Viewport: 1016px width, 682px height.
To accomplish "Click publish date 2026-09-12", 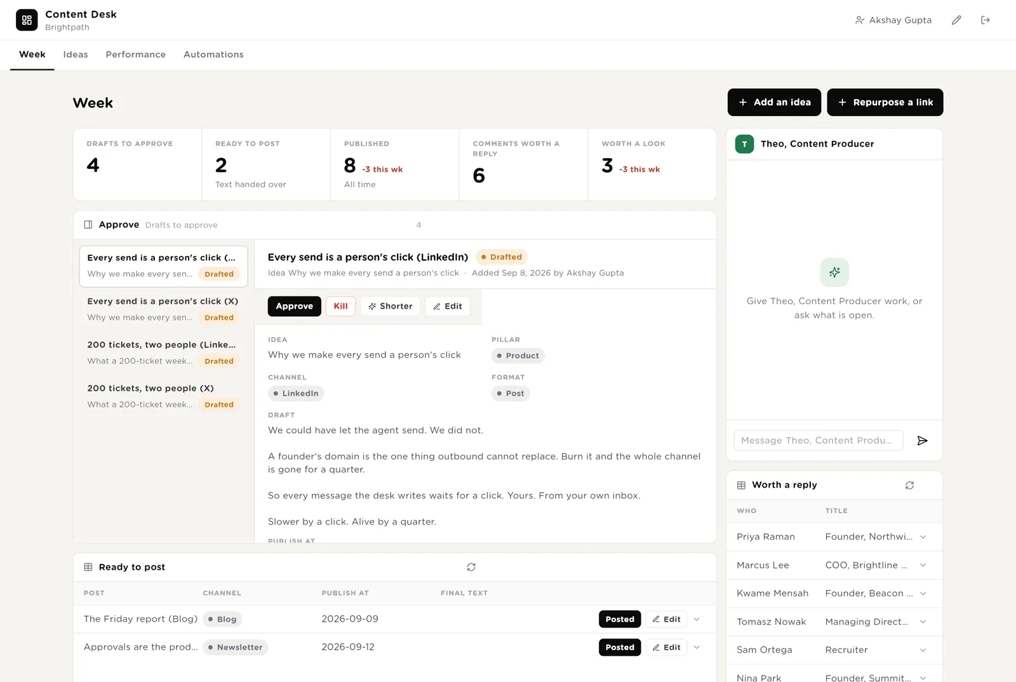I will [x=348, y=647].
